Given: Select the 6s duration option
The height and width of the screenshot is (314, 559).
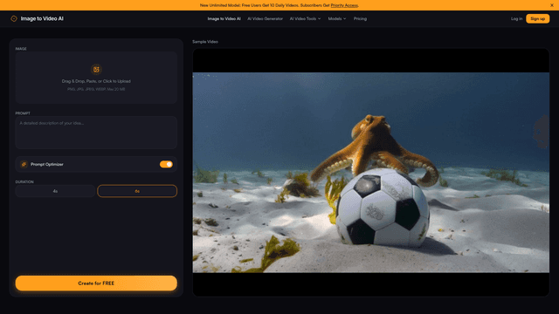Looking at the screenshot, I should pos(137,191).
